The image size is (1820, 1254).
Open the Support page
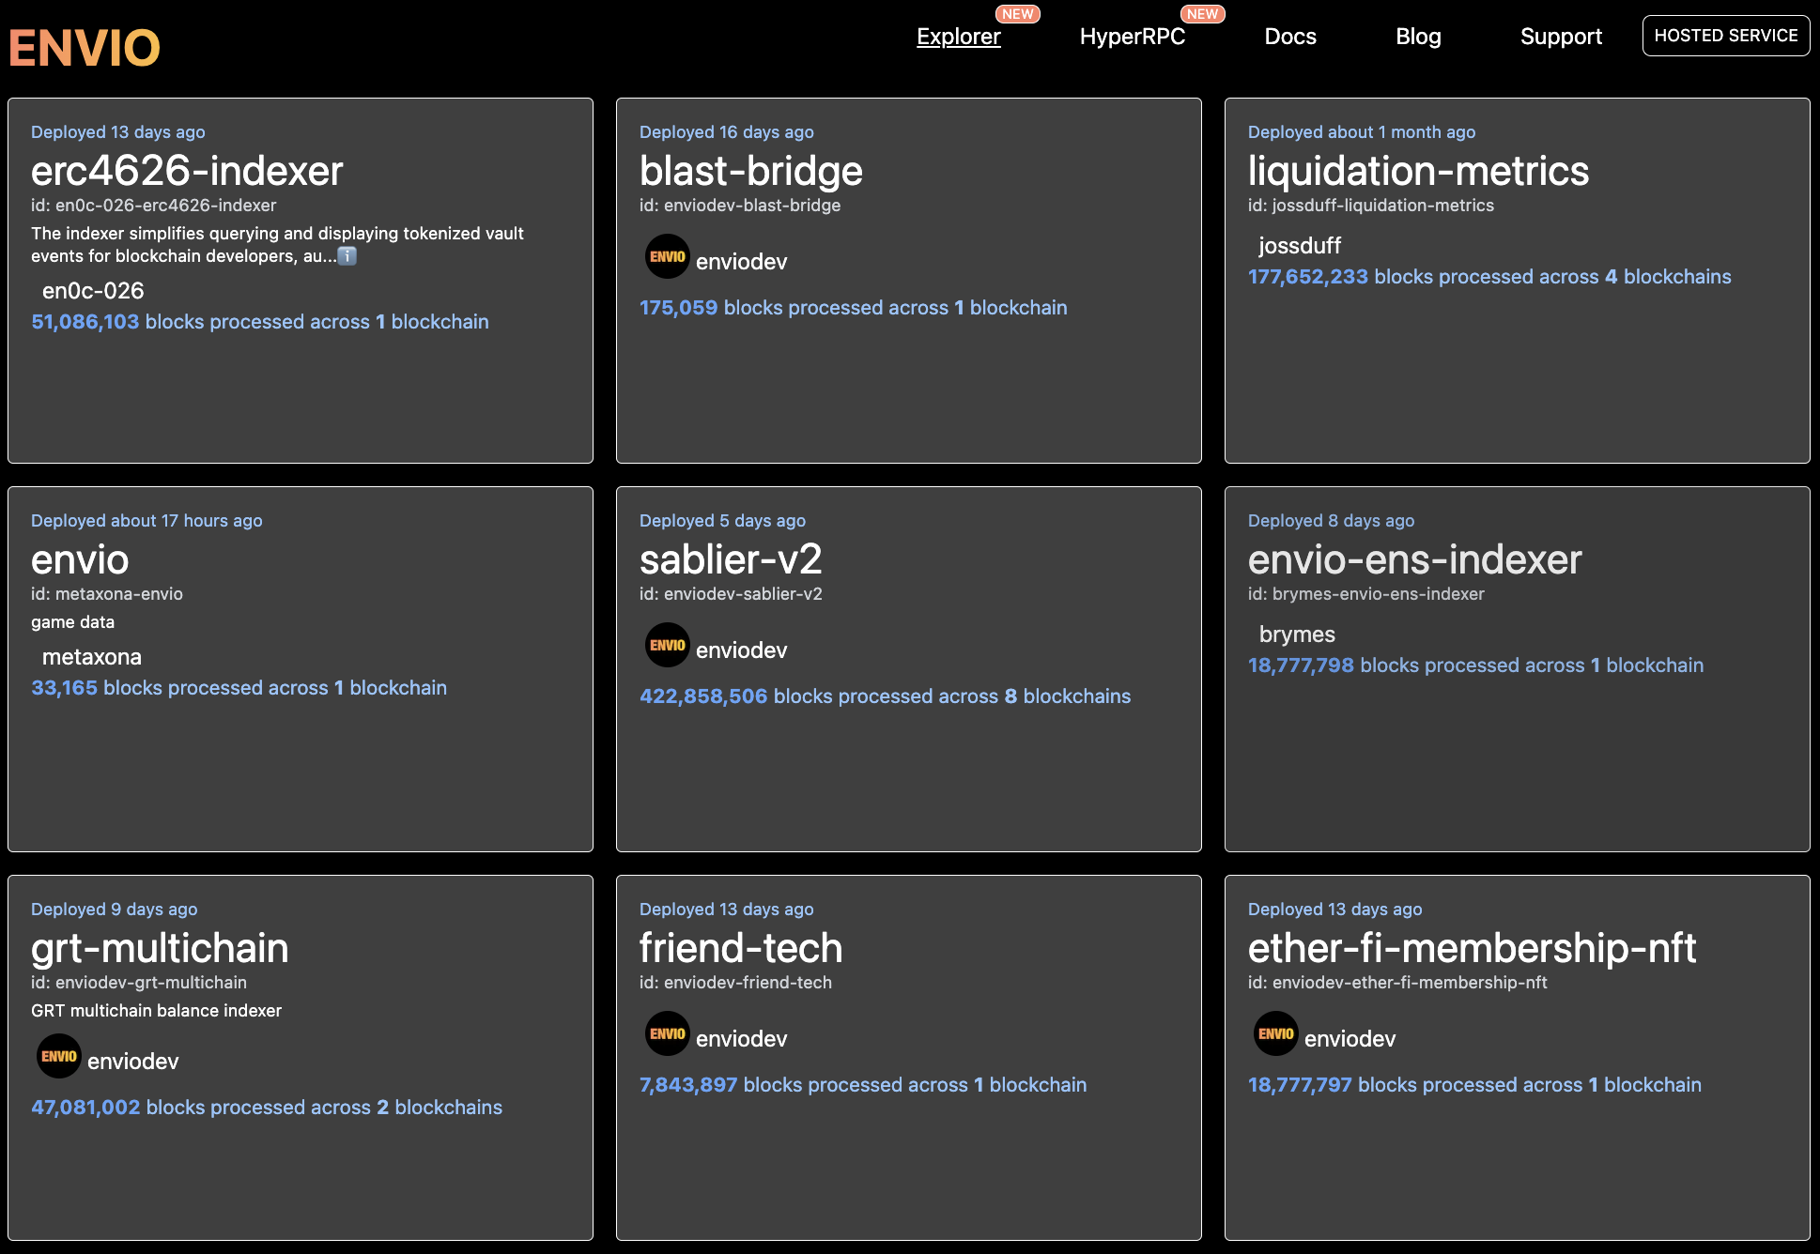click(x=1561, y=37)
